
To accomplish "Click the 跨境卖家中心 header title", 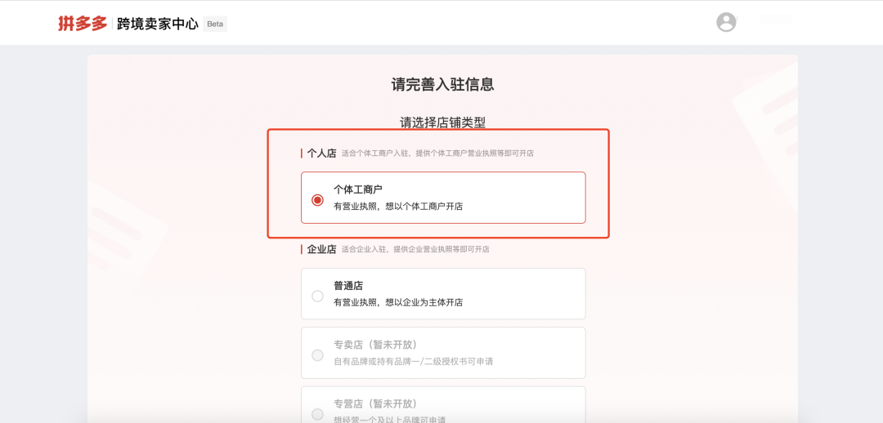I will tap(158, 24).
